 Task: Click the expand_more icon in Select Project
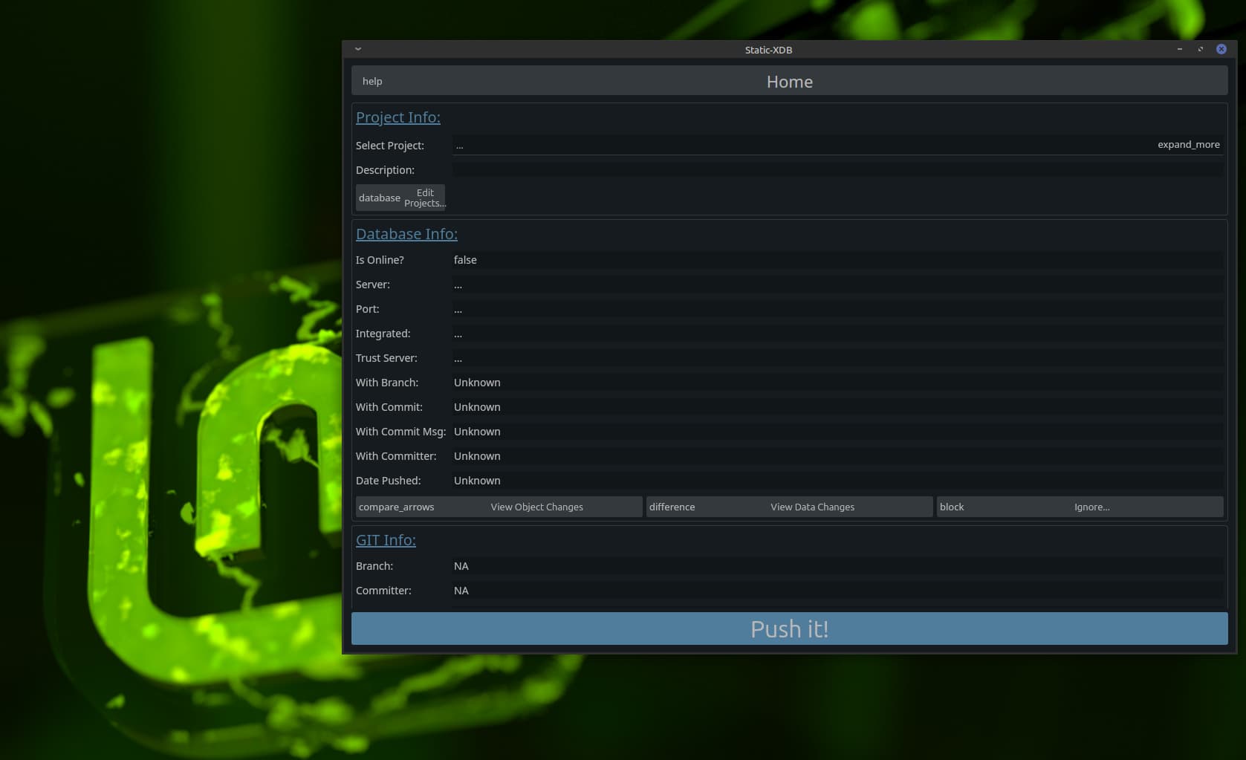pos(1188,145)
